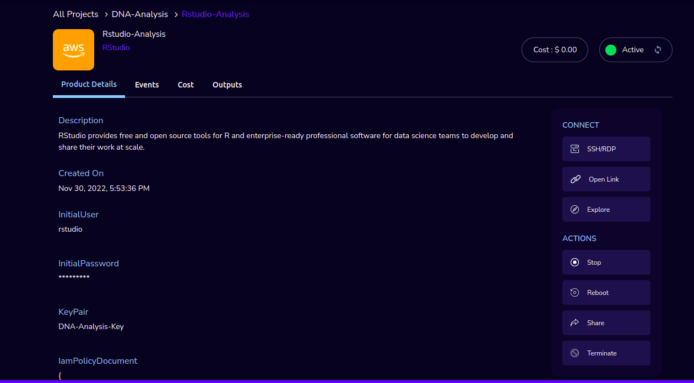
Task: Click the masked password asterisks
Action: click(x=74, y=277)
